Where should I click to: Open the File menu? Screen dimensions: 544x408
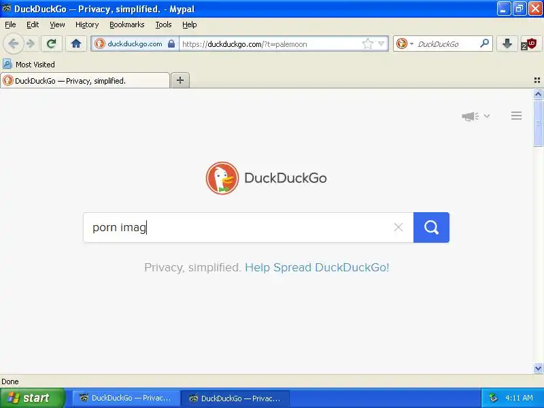pyautogui.click(x=10, y=24)
